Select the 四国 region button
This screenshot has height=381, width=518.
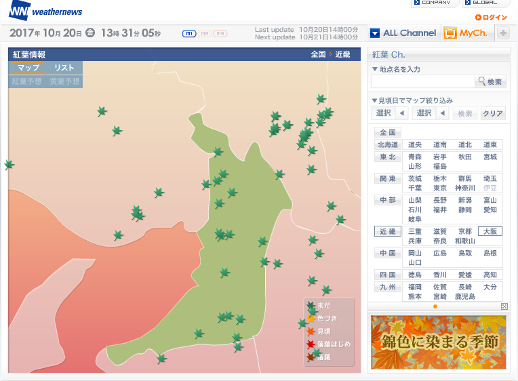[388, 275]
